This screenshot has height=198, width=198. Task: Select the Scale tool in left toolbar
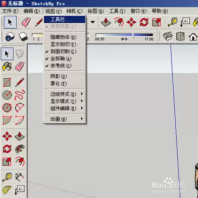point(7,161)
